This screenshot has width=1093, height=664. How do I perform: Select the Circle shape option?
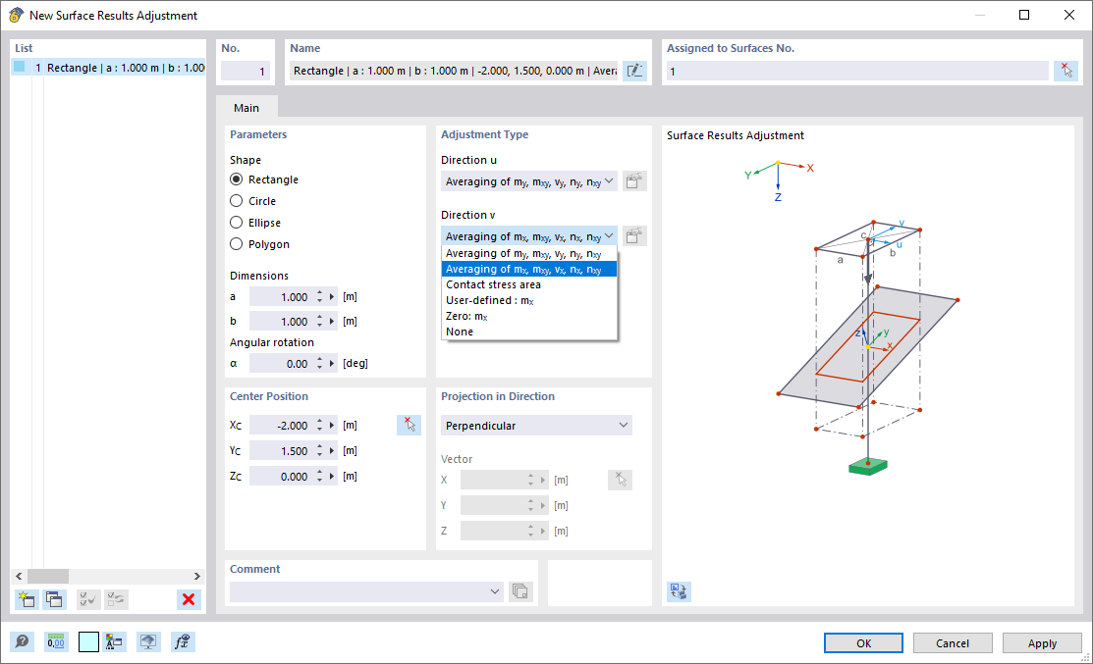tap(235, 200)
